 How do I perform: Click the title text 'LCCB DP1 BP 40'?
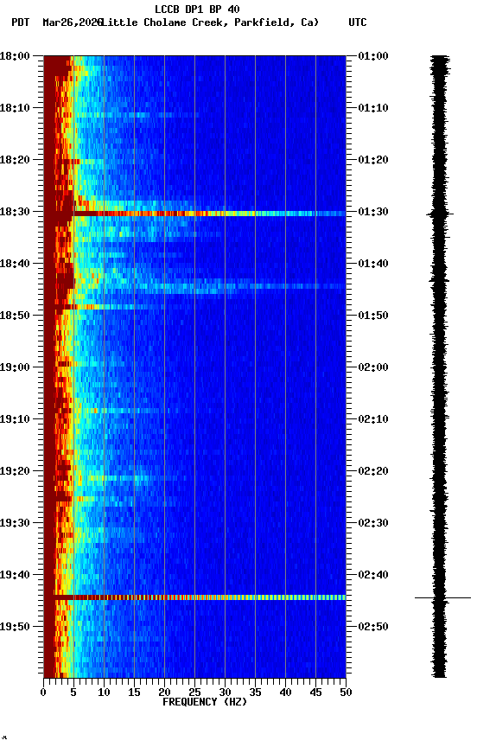[197, 9]
